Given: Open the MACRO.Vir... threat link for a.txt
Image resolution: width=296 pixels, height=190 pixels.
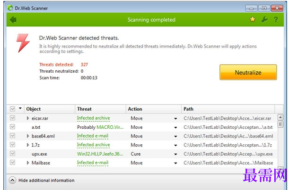Looking at the screenshot, I should click(x=110, y=127).
